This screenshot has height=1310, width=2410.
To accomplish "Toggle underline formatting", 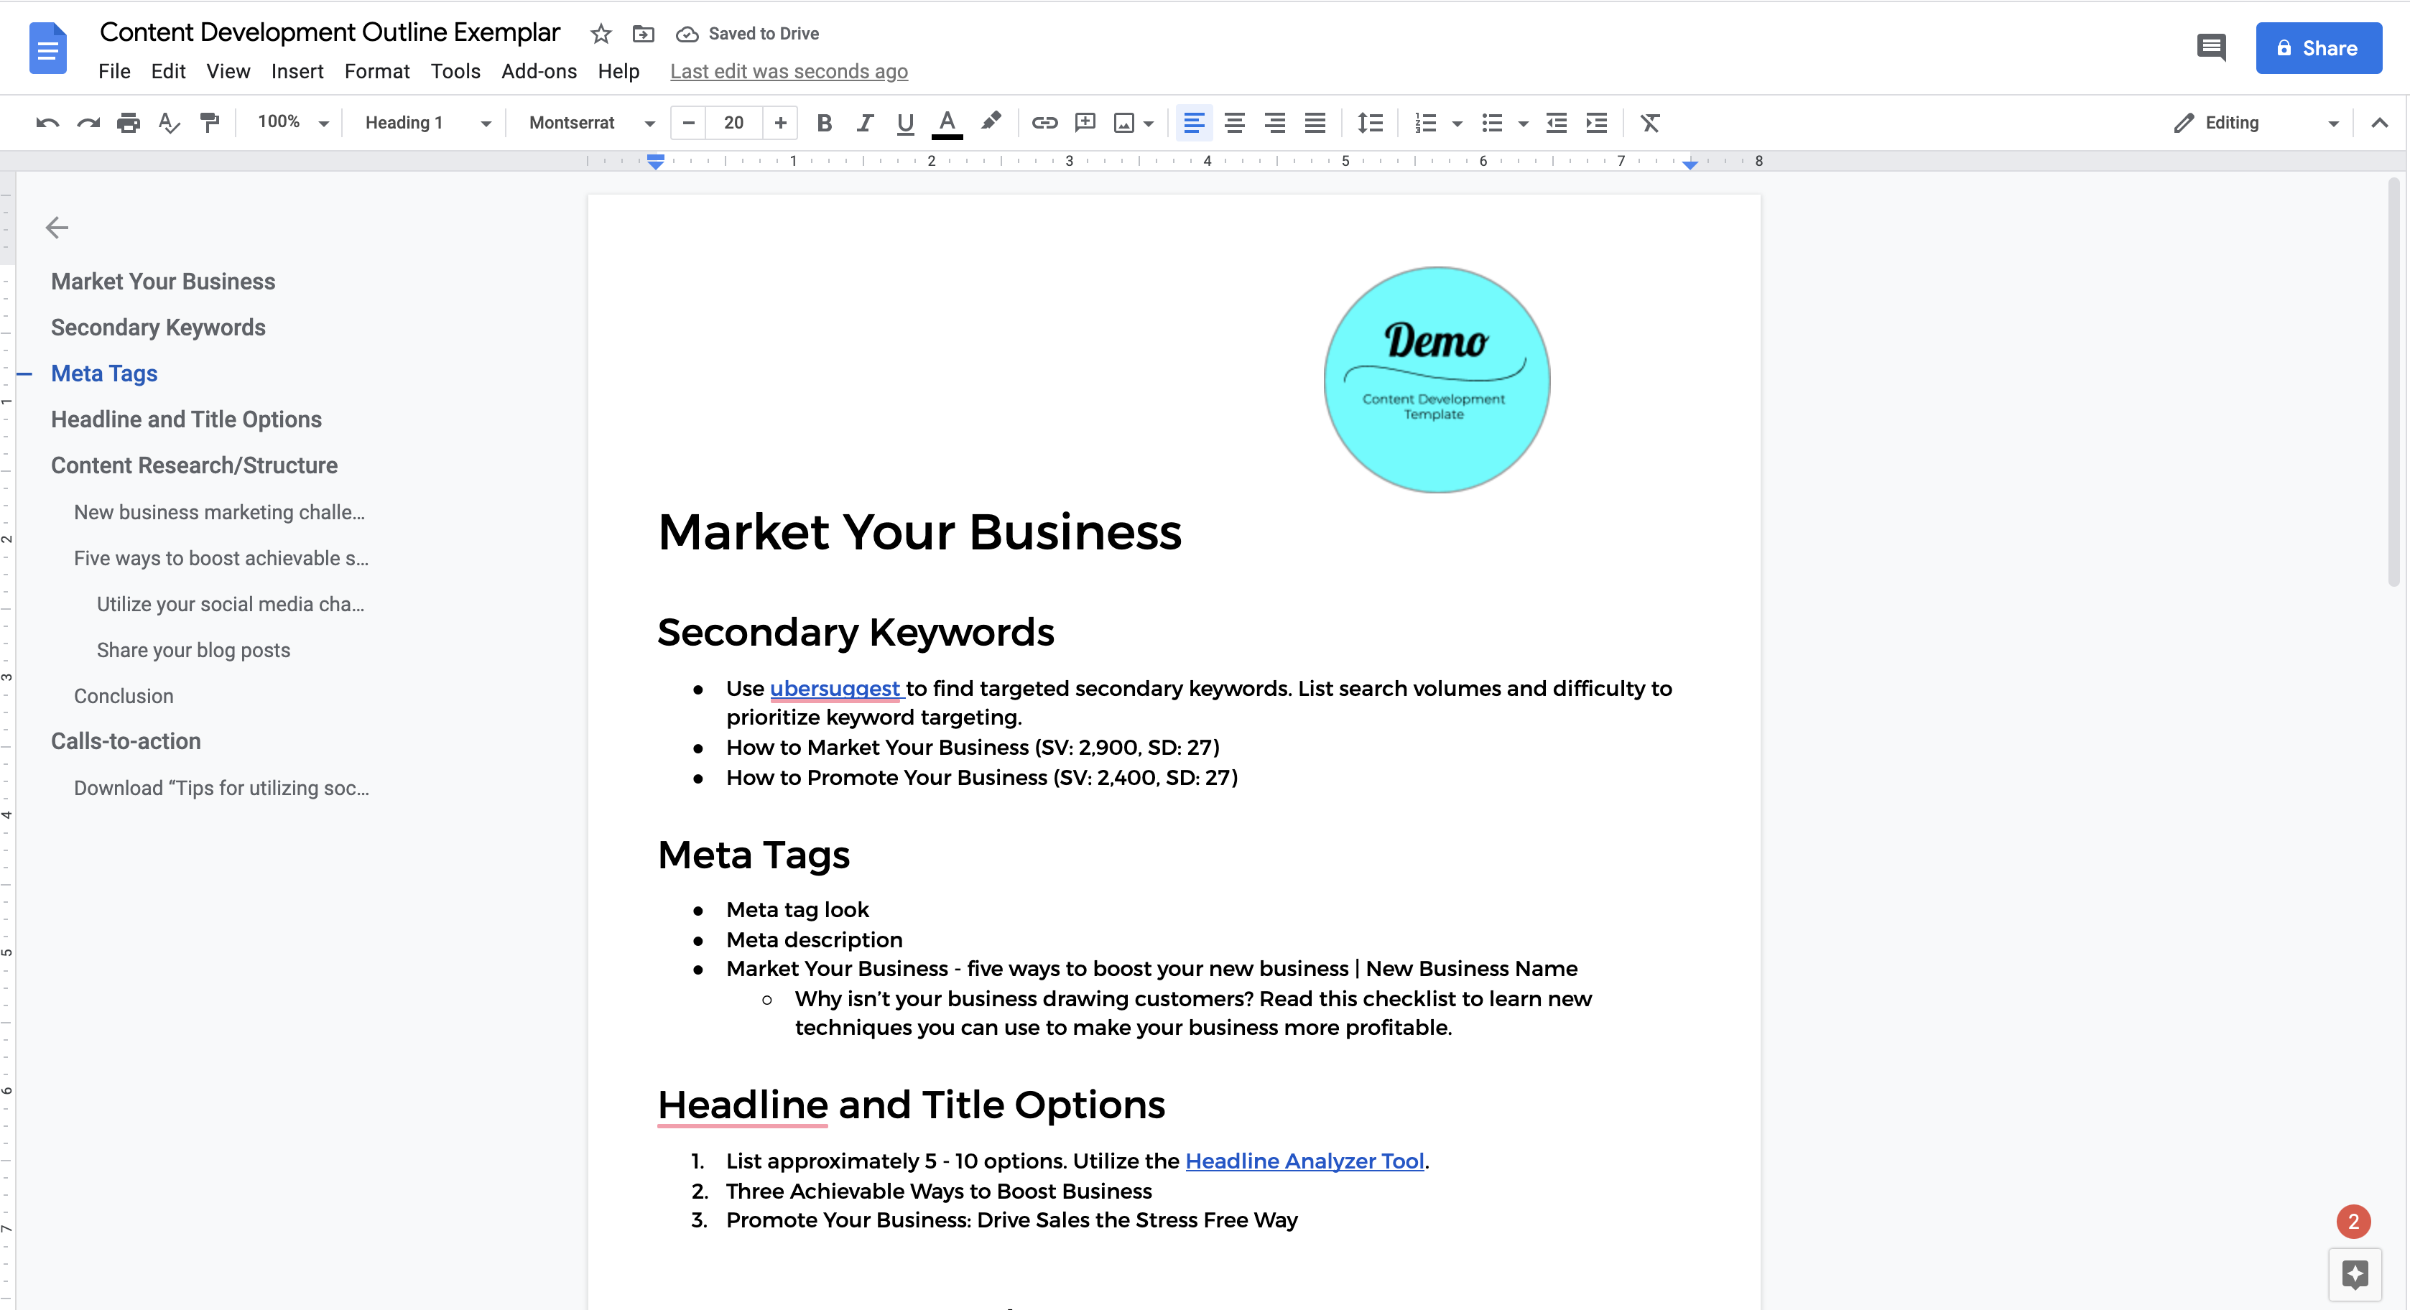I will [904, 123].
